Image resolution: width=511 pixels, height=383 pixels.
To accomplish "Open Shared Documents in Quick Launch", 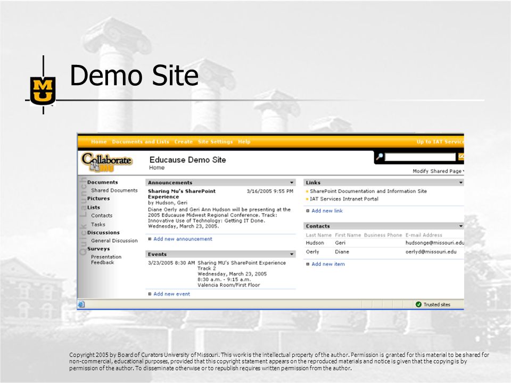I will [x=114, y=190].
